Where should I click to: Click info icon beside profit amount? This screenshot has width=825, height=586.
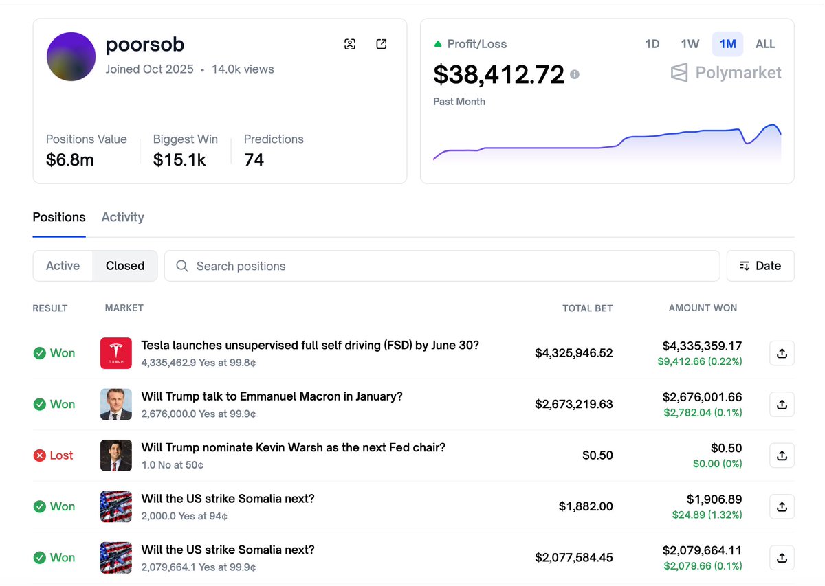click(575, 74)
